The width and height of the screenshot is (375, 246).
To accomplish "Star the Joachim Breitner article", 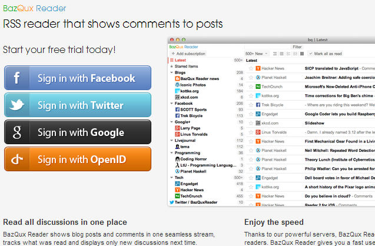I will (251, 78).
